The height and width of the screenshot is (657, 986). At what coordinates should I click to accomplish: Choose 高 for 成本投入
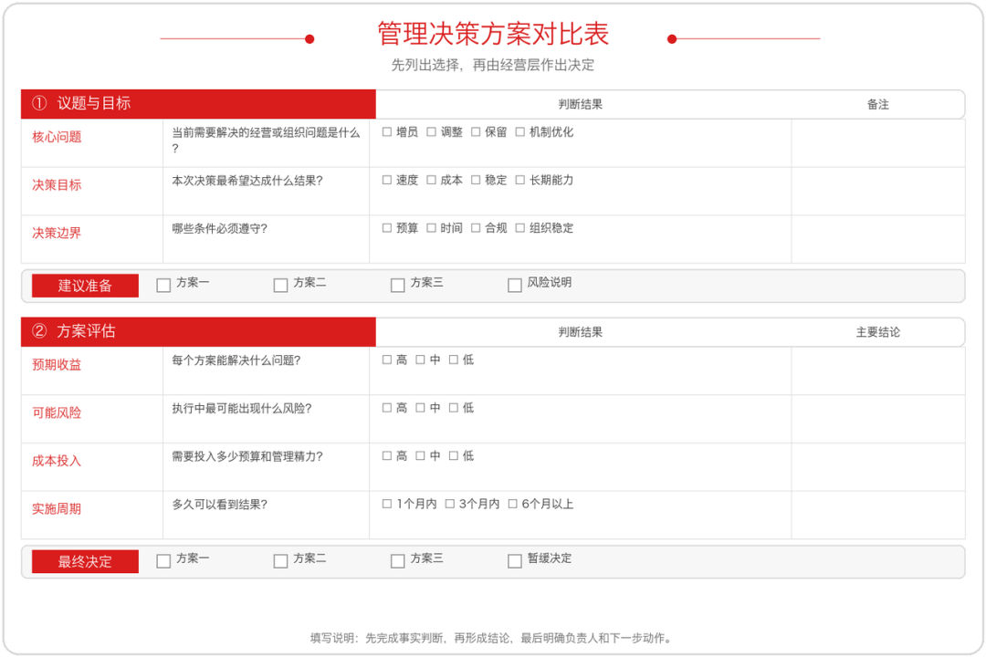click(x=387, y=456)
